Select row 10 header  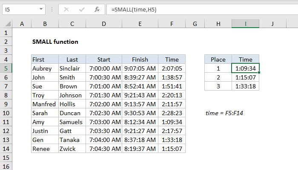click(x=6, y=113)
